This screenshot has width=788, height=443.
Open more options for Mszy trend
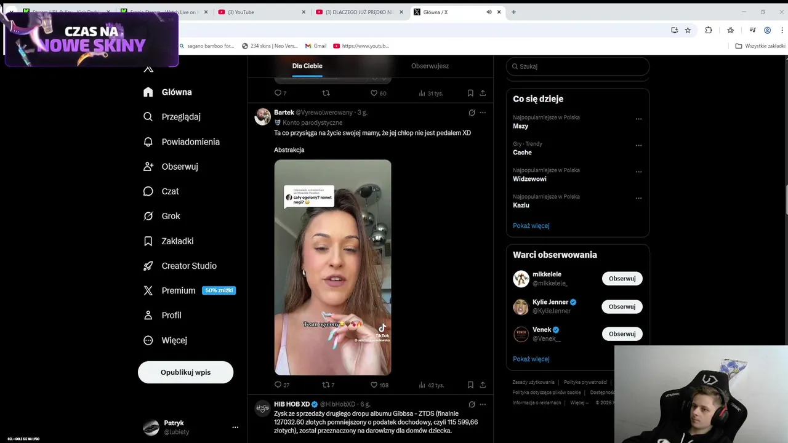638,119
